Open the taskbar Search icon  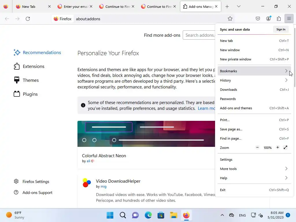(123, 215)
